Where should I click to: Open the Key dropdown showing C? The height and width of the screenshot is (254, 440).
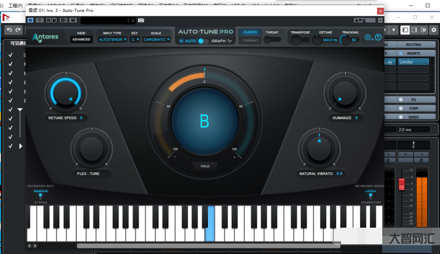tap(135, 39)
